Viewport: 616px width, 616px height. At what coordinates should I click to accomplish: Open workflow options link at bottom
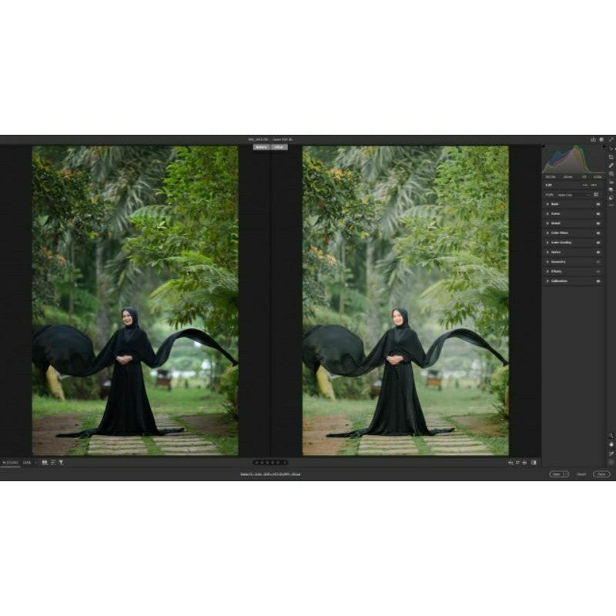(270, 474)
